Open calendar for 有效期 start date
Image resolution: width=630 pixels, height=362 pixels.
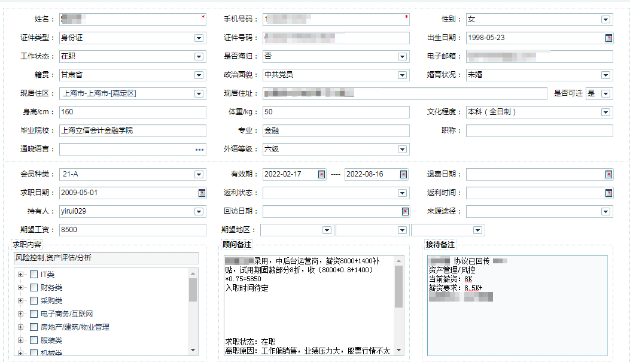tap(321, 174)
